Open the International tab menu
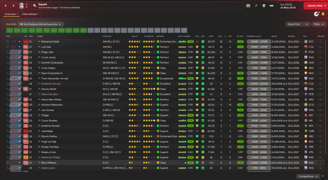 [x=30, y=14]
